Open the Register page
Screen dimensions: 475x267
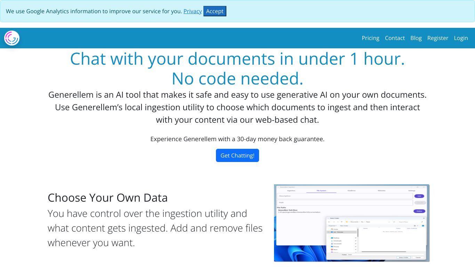(438, 38)
